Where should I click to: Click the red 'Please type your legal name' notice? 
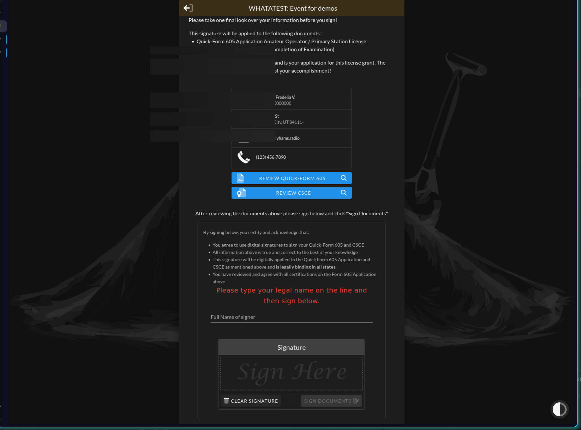[291, 296]
